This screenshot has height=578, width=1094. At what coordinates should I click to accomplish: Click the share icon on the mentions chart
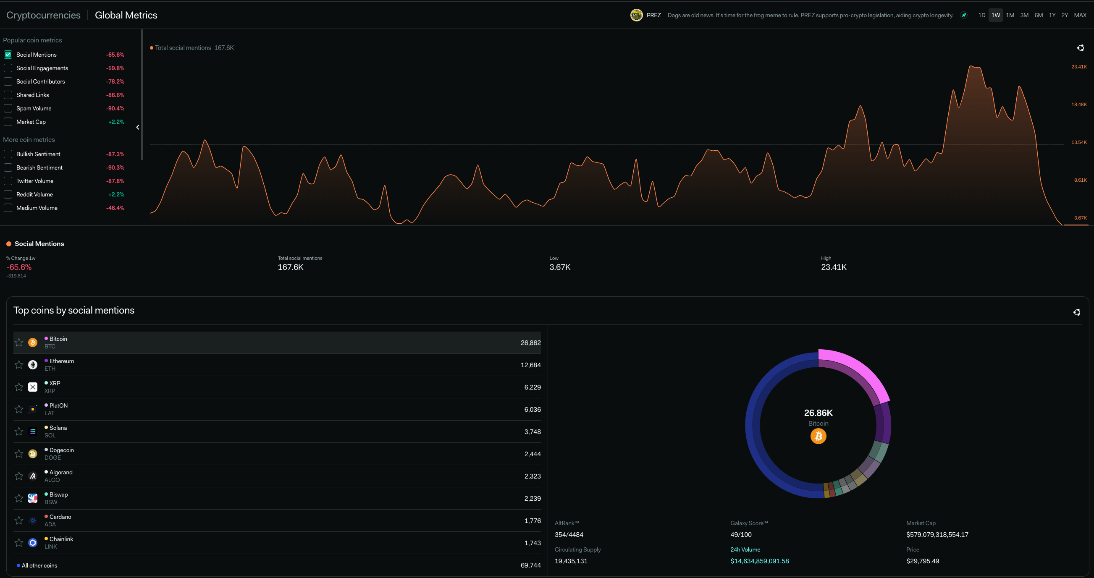1081,48
